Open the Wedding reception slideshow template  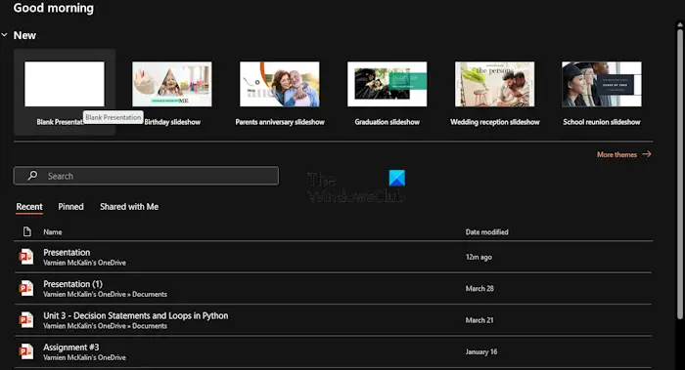point(494,84)
